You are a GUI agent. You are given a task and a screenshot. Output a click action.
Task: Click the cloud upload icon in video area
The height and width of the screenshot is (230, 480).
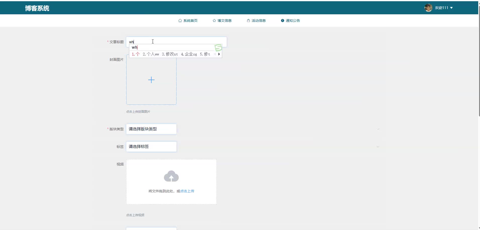coord(171,176)
